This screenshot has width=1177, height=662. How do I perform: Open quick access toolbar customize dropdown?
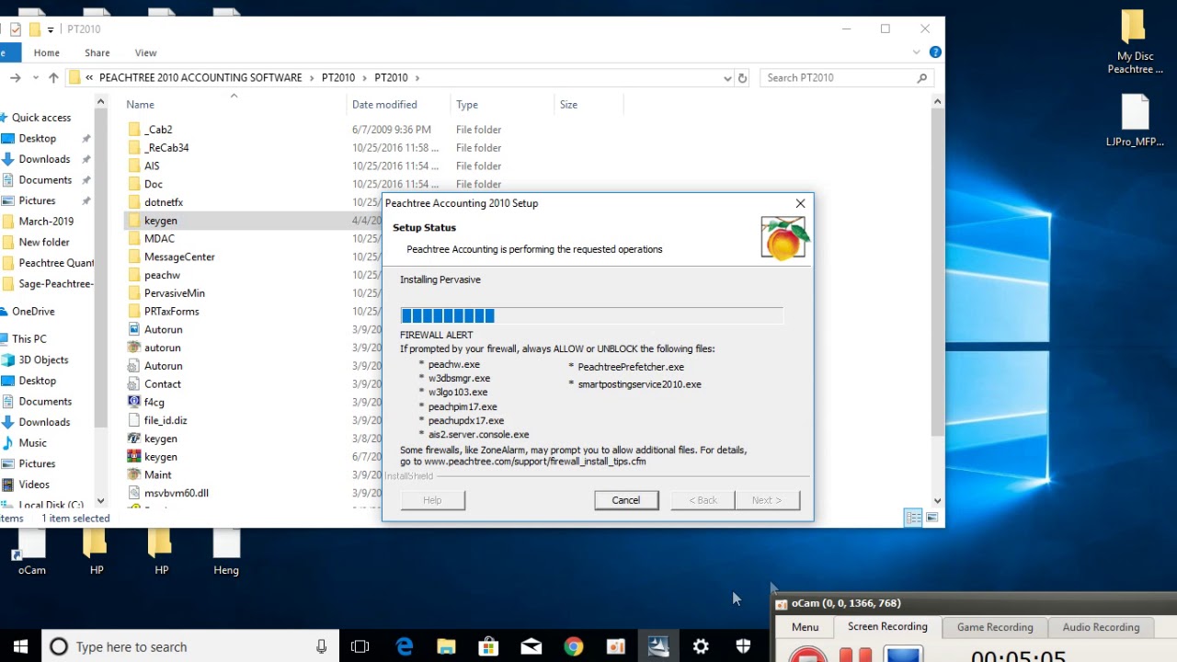click(x=51, y=29)
